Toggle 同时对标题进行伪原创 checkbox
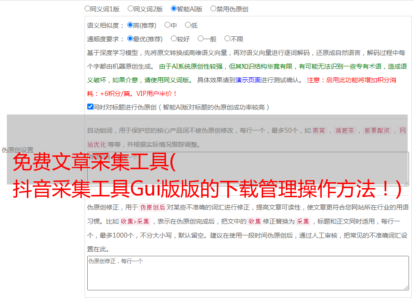Screen dimensions: 414x299 (90, 107)
